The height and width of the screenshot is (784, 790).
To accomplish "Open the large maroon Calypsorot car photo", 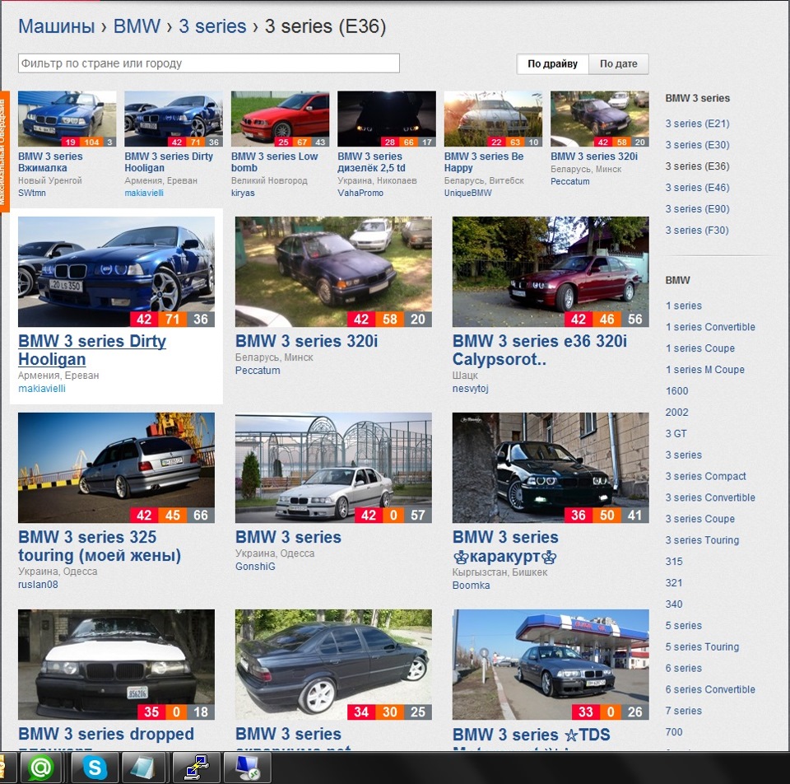I will pos(551,272).
